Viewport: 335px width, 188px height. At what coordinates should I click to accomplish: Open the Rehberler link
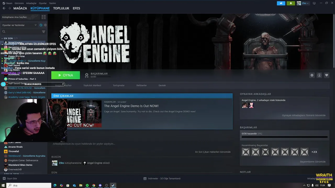coord(141,85)
